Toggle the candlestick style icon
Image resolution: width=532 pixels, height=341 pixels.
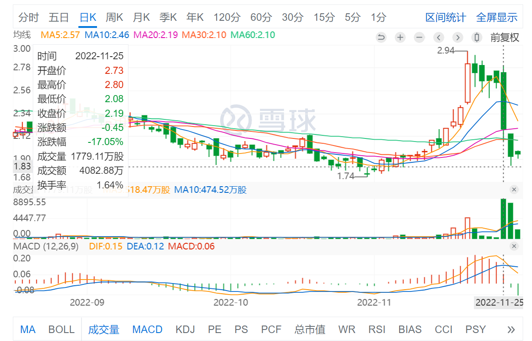[x=477, y=38]
